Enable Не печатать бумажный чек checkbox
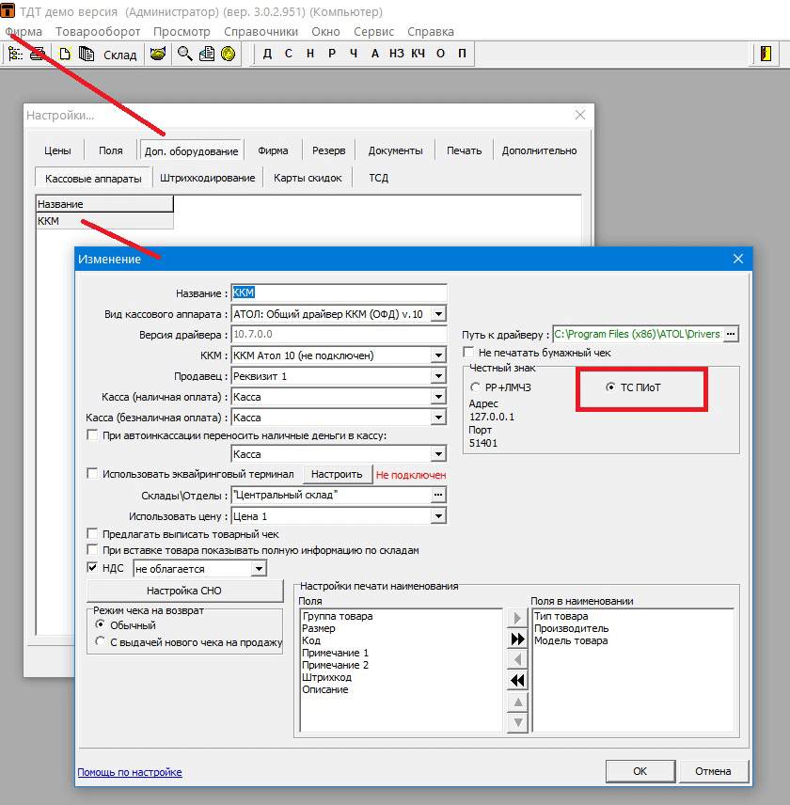This screenshot has height=805, width=790. 468,353
